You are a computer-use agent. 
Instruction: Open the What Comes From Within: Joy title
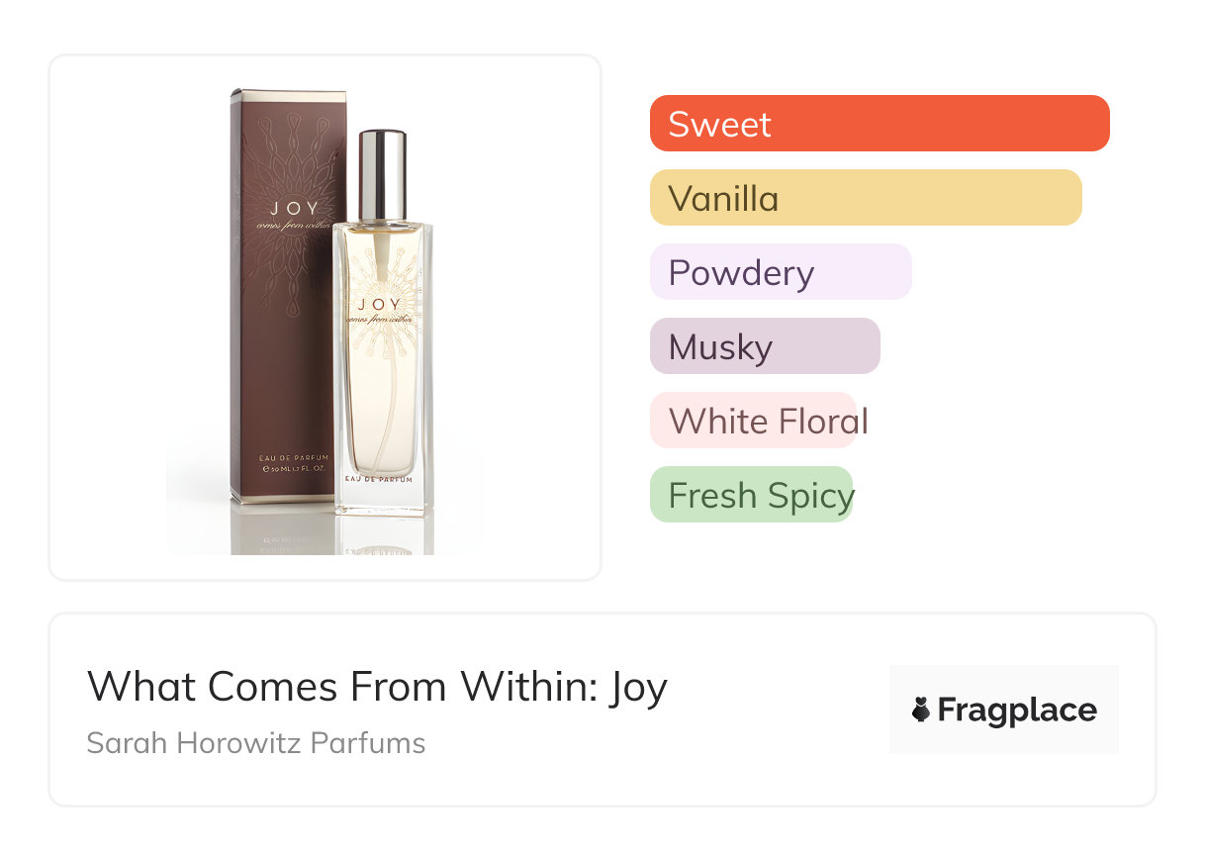click(x=377, y=687)
